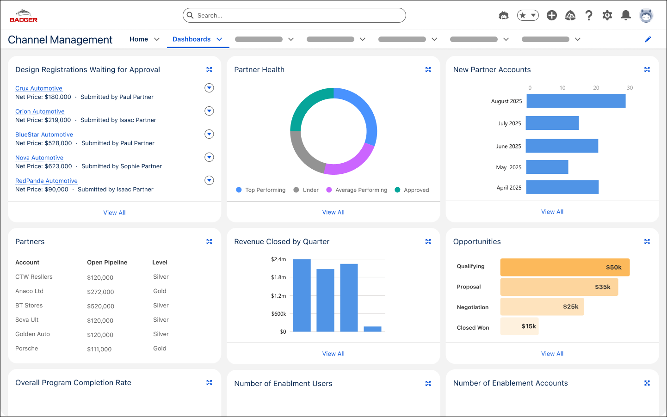Click the search magnifier icon
Screen dimensions: 667x417
[x=190, y=15]
